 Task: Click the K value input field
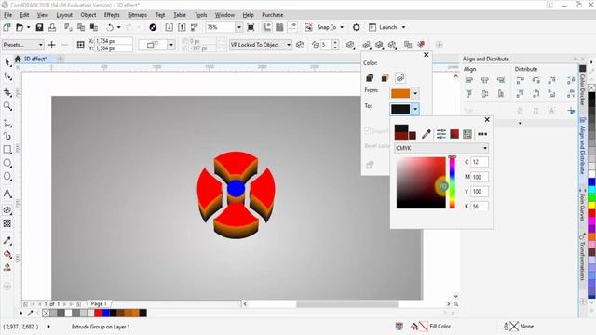click(480, 207)
